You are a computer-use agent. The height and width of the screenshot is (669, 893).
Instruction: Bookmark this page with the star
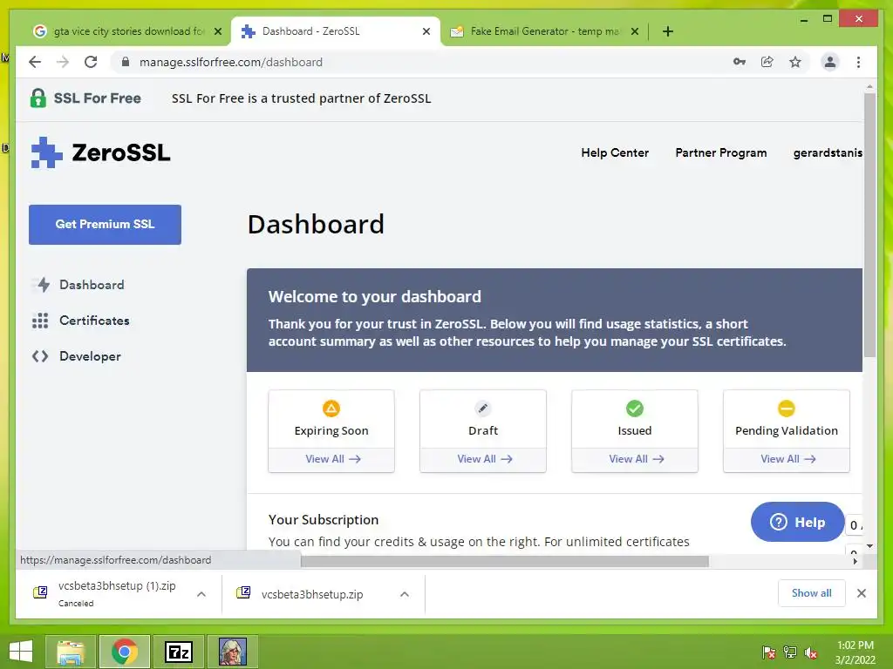(x=795, y=62)
